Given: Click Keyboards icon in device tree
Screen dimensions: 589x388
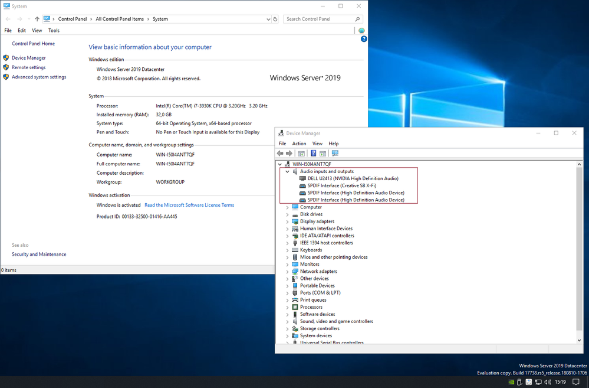Looking at the screenshot, I should [x=295, y=250].
